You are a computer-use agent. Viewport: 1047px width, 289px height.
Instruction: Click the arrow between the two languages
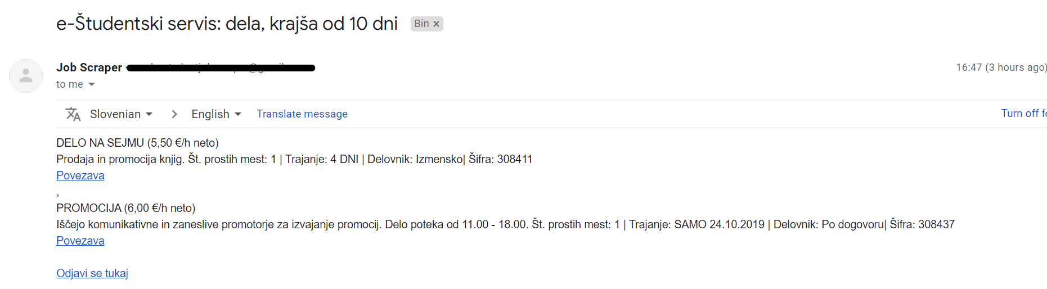(174, 114)
